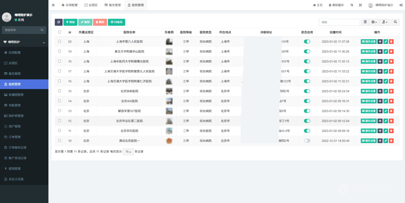Delete 测试北京医院一 with the trash icon

[x=391, y=141]
